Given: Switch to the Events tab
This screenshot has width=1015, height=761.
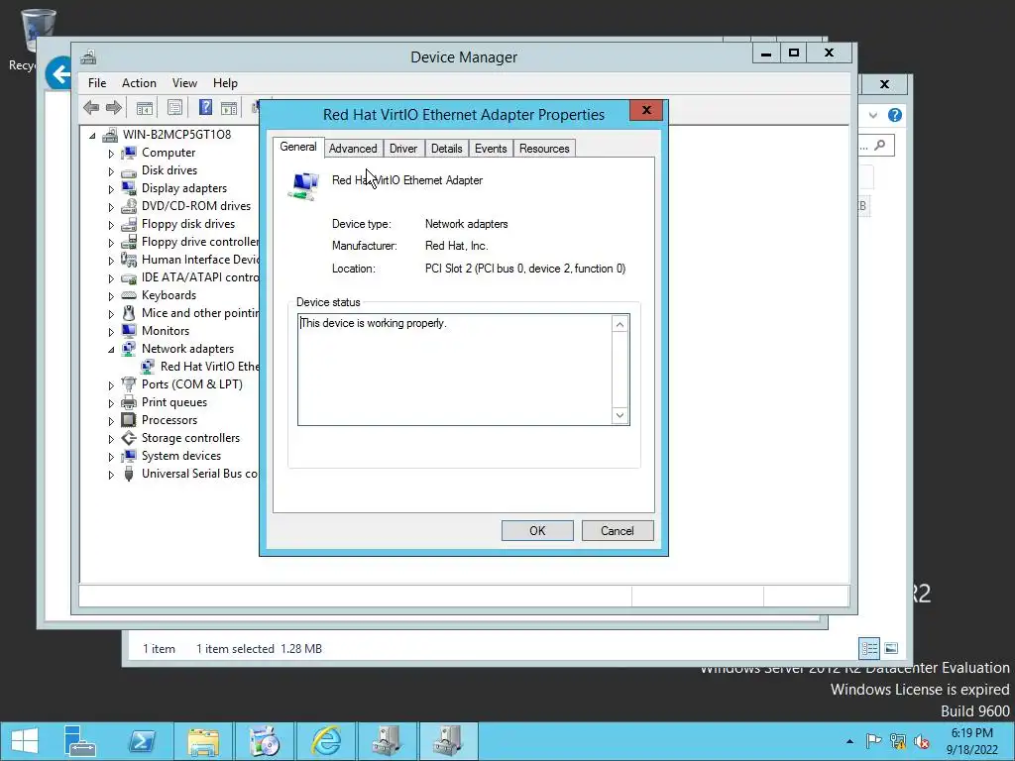Looking at the screenshot, I should (491, 149).
